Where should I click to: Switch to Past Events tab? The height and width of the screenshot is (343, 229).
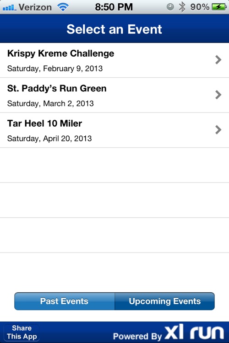point(65,301)
